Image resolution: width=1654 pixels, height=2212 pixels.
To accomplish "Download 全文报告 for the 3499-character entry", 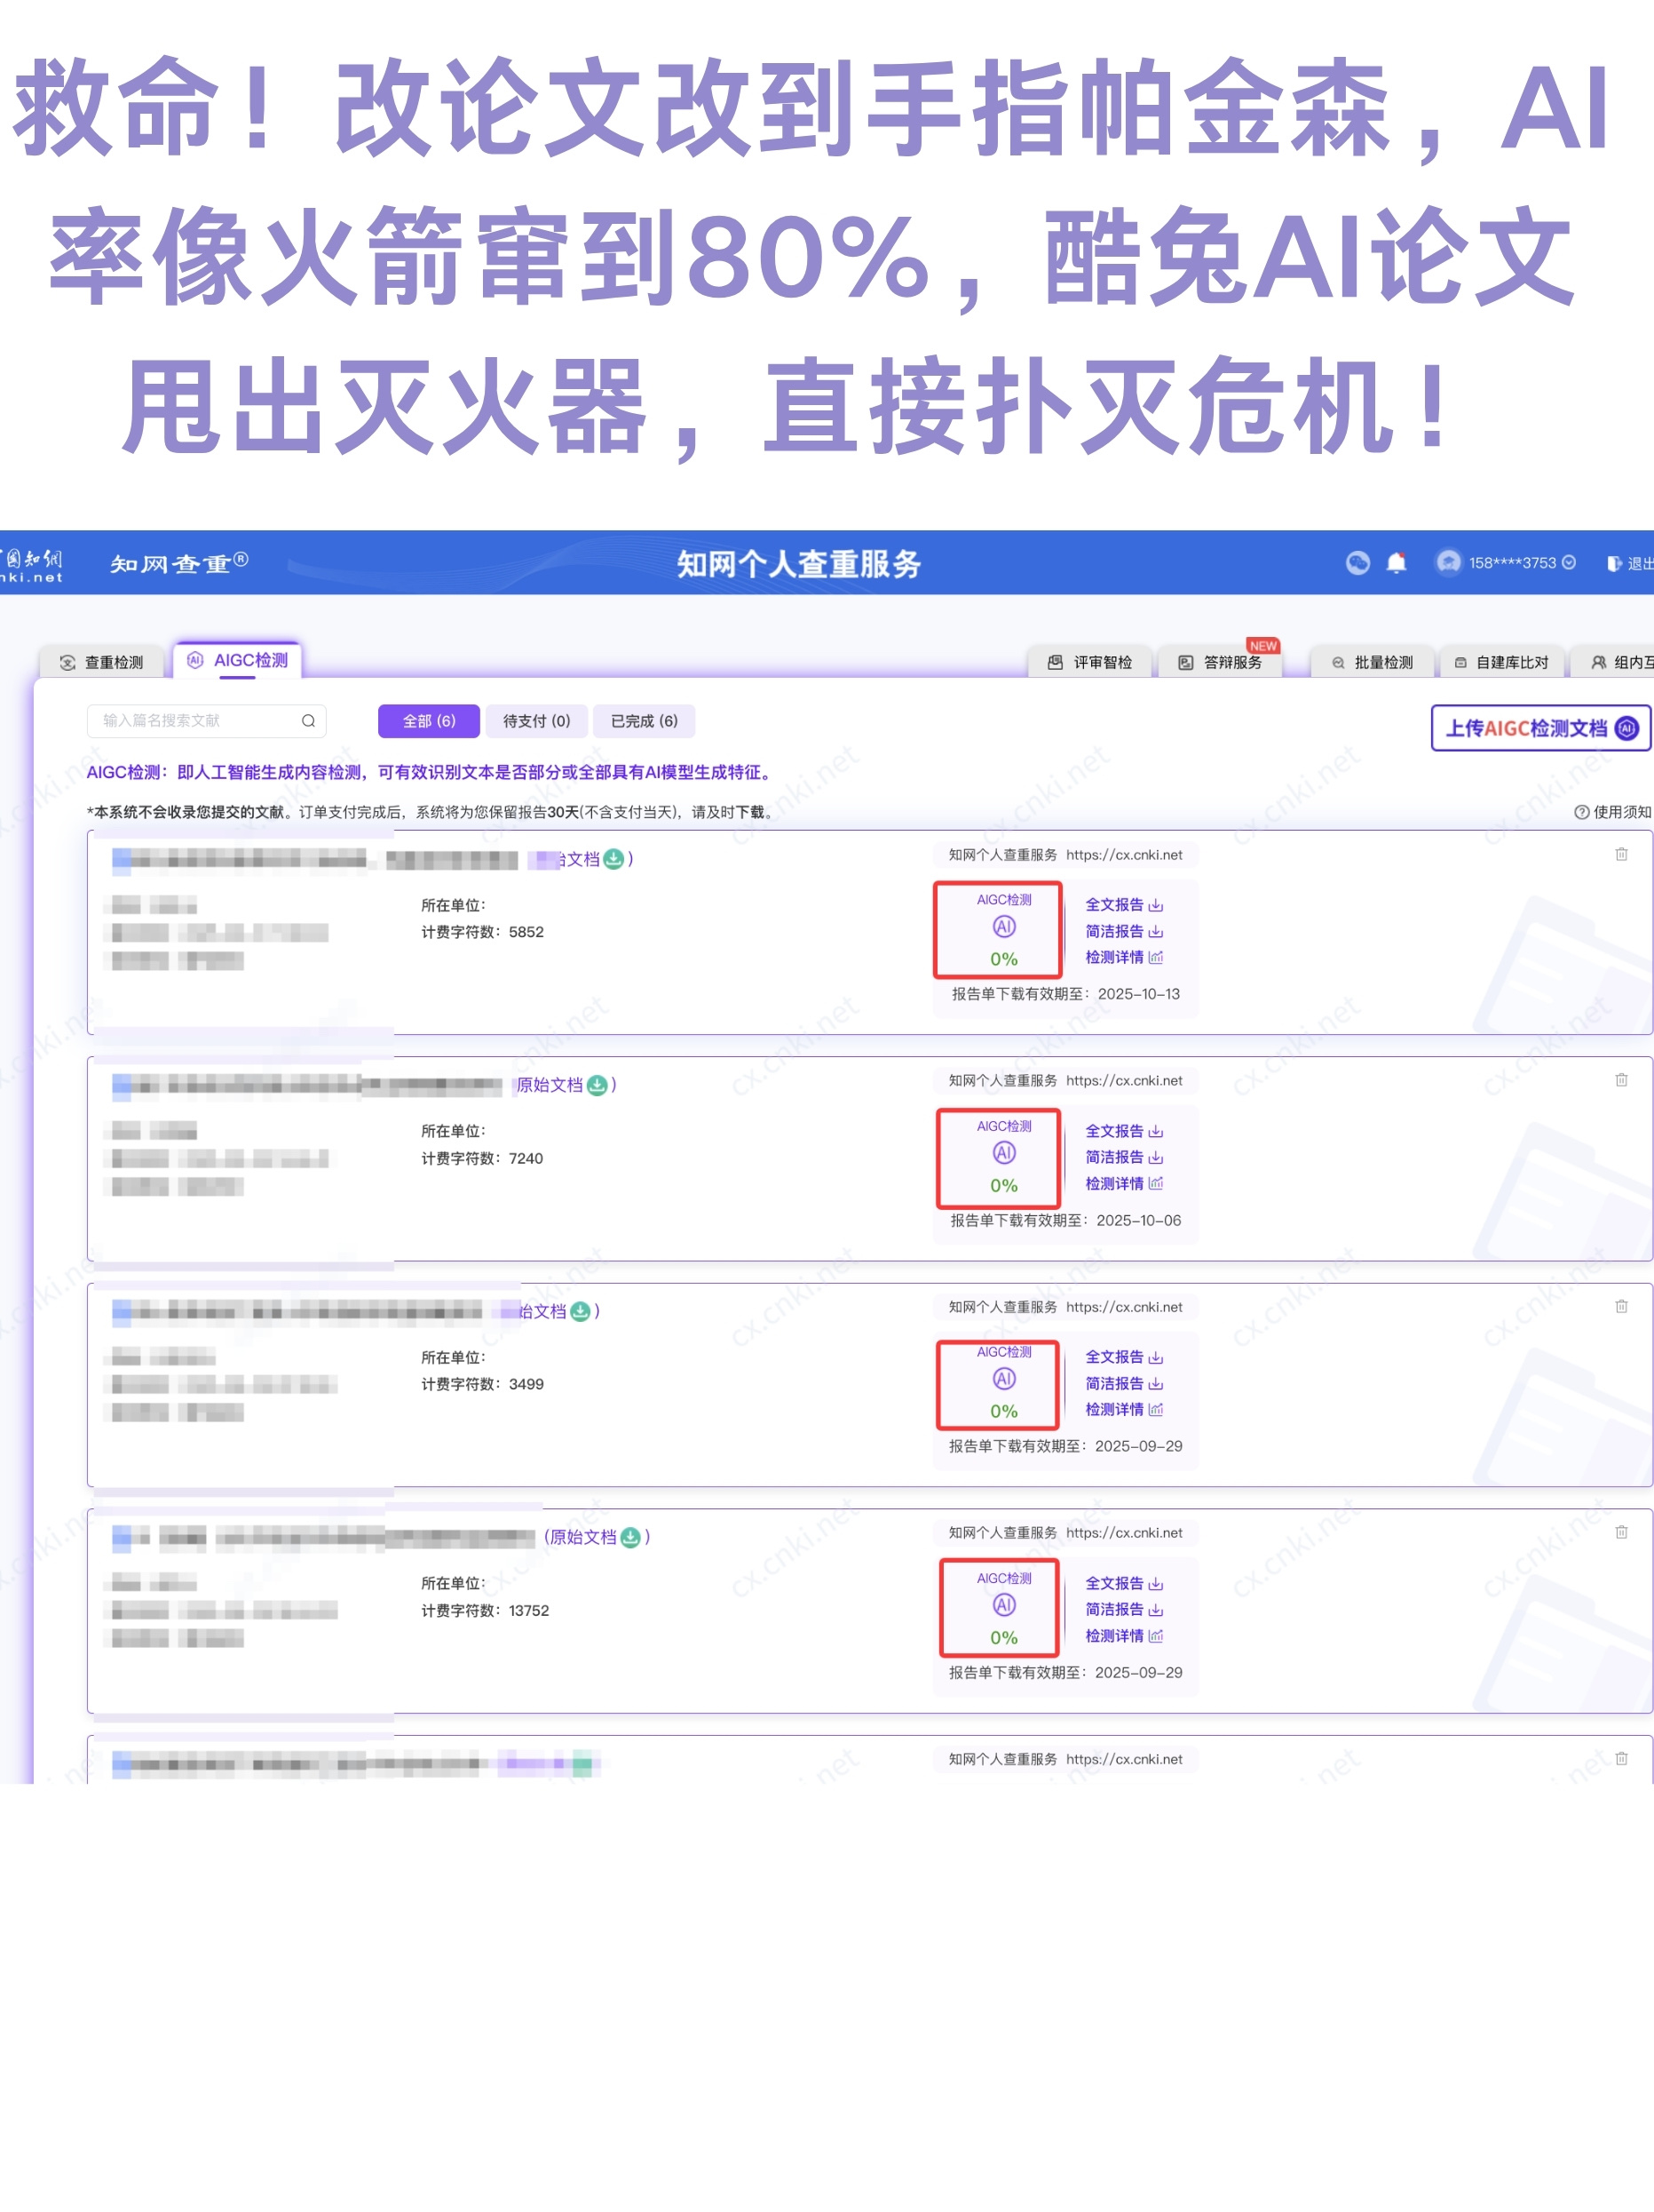I will pos(1124,1357).
